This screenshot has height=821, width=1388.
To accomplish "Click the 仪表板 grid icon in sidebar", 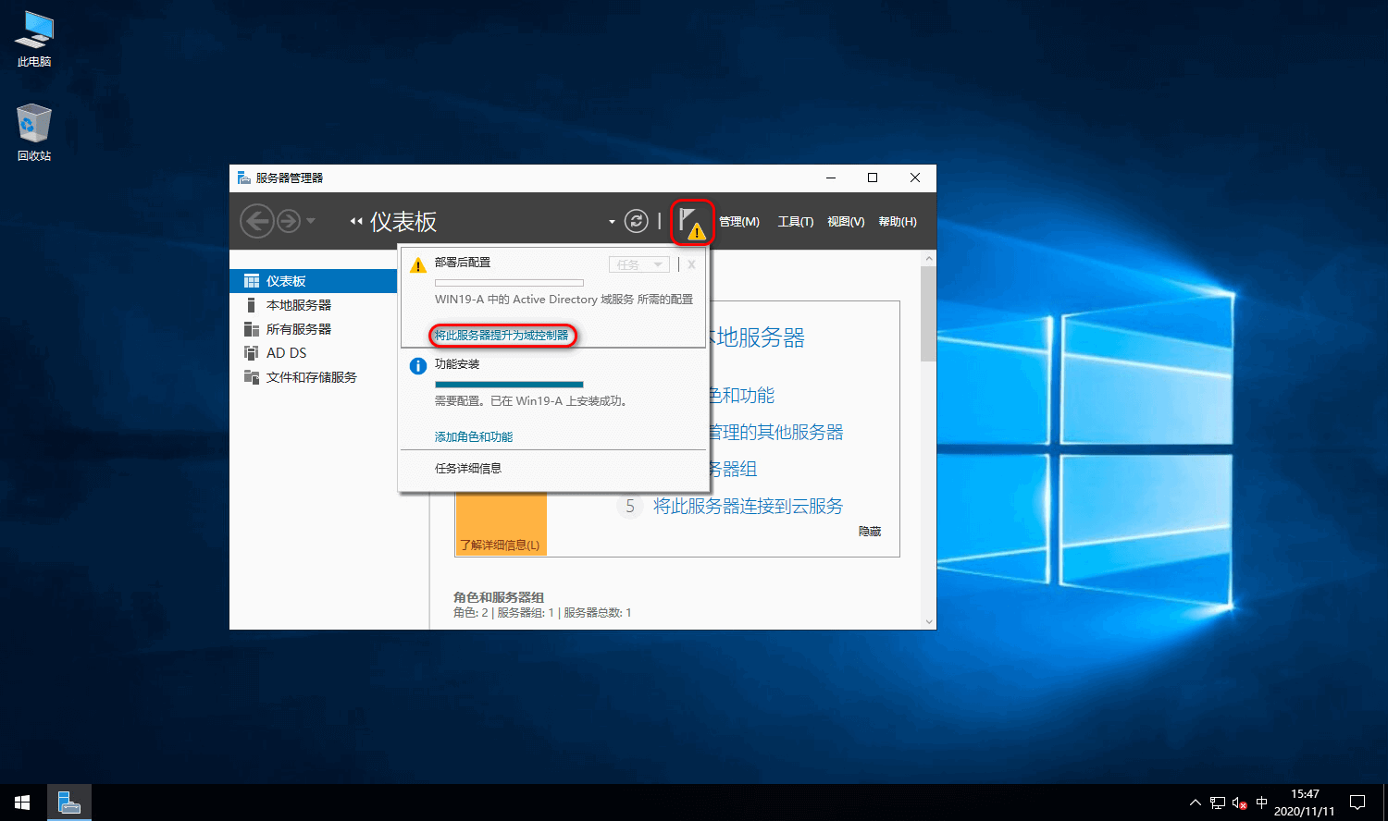I will click(x=251, y=281).
